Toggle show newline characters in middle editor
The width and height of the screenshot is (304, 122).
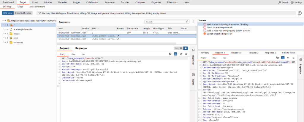pos(180,54)
